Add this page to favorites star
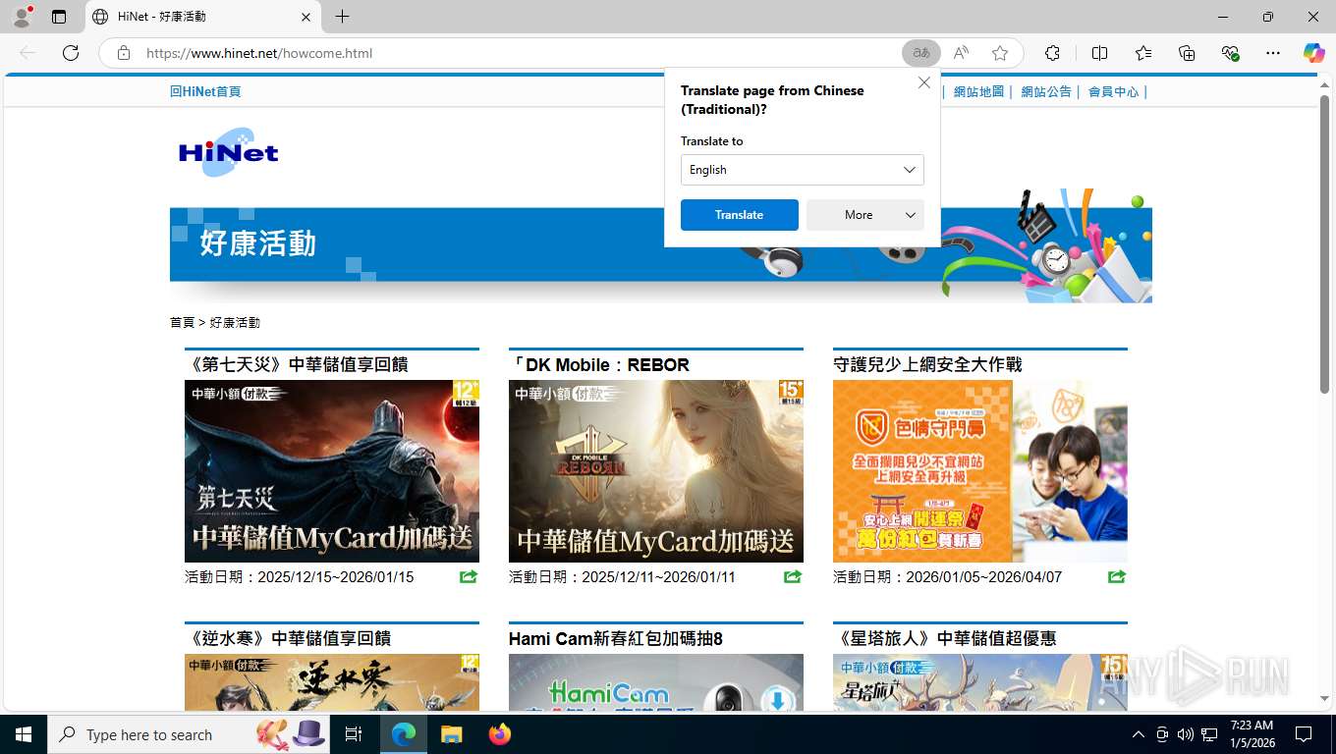 [x=1000, y=53]
